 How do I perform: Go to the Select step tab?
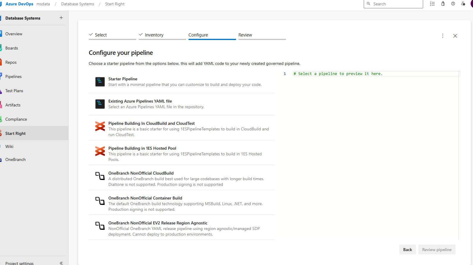click(113, 35)
